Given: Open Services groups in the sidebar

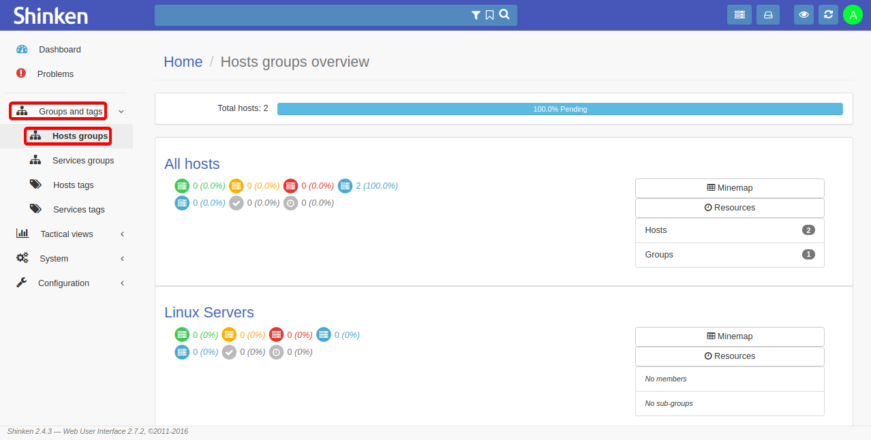Looking at the screenshot, I should coord(83,160).
